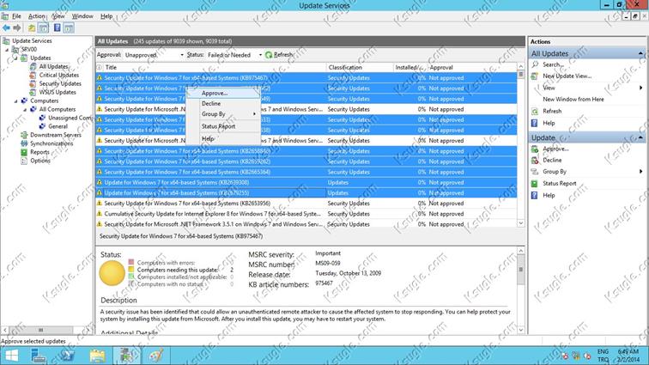649x365 pixels.
Task: Click the yellow status pie chart
Action: click(112, 273)
